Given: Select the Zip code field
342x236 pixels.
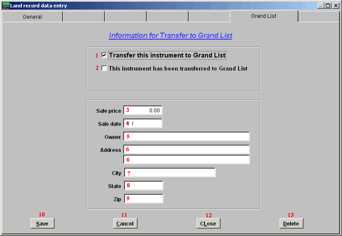Looking at the screenshot, I should point(144,199).
